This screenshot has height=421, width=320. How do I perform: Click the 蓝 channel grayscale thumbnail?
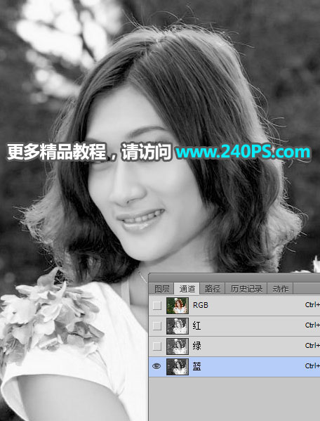[178, 366]
